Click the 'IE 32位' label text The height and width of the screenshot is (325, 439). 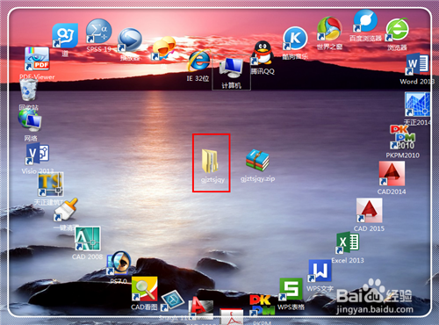click(x=198, y=78)
